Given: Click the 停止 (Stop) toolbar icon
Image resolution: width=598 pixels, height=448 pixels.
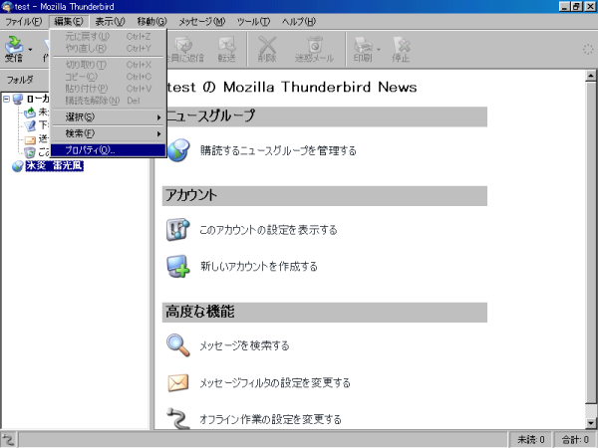Looking at the screenshot, I should click(x=401, y=49).
